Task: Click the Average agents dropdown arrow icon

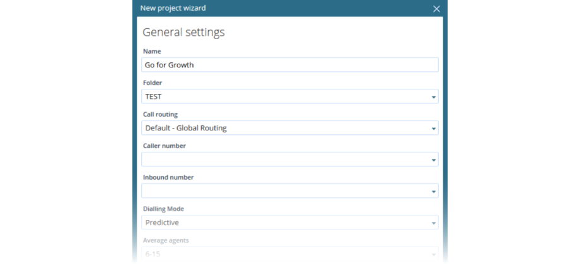Action: click(x=434, y=255)
